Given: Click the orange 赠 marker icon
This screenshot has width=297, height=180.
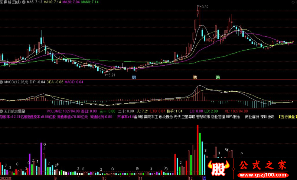Looking at the screenshot, I should pos(195,77).
